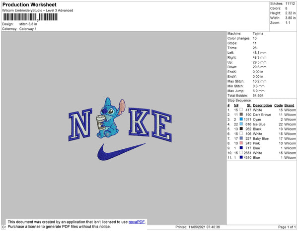Click the Stitch design preview of Stitch character

coord(110,118)
